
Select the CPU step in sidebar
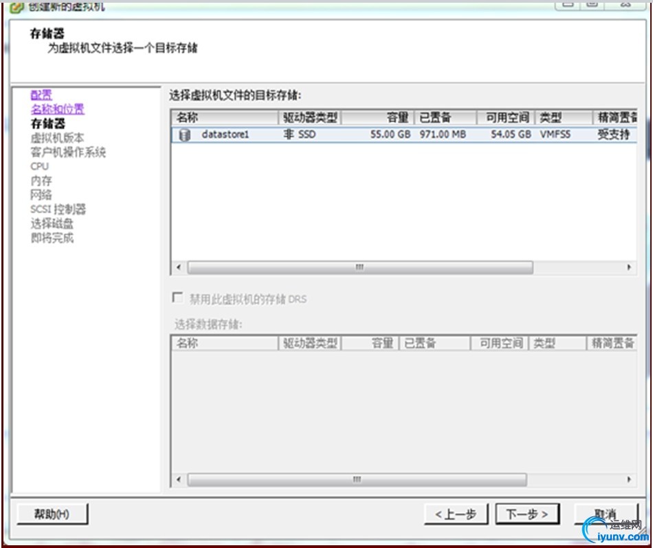pos(40,166)
